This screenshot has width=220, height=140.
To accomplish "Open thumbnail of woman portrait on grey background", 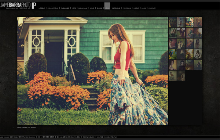I will pos(198,44).
